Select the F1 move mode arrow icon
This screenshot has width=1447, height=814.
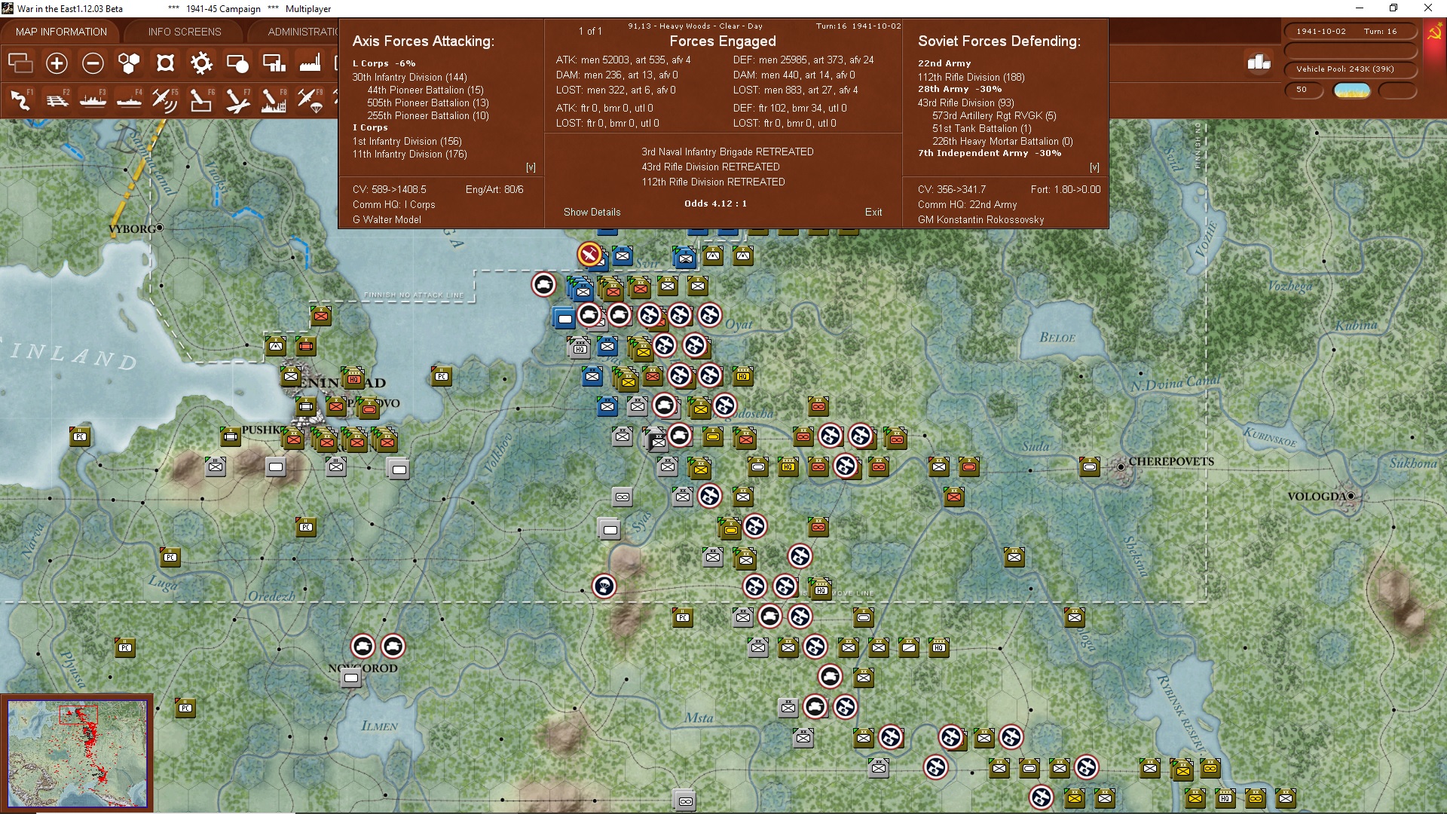(x=20, y=99)
